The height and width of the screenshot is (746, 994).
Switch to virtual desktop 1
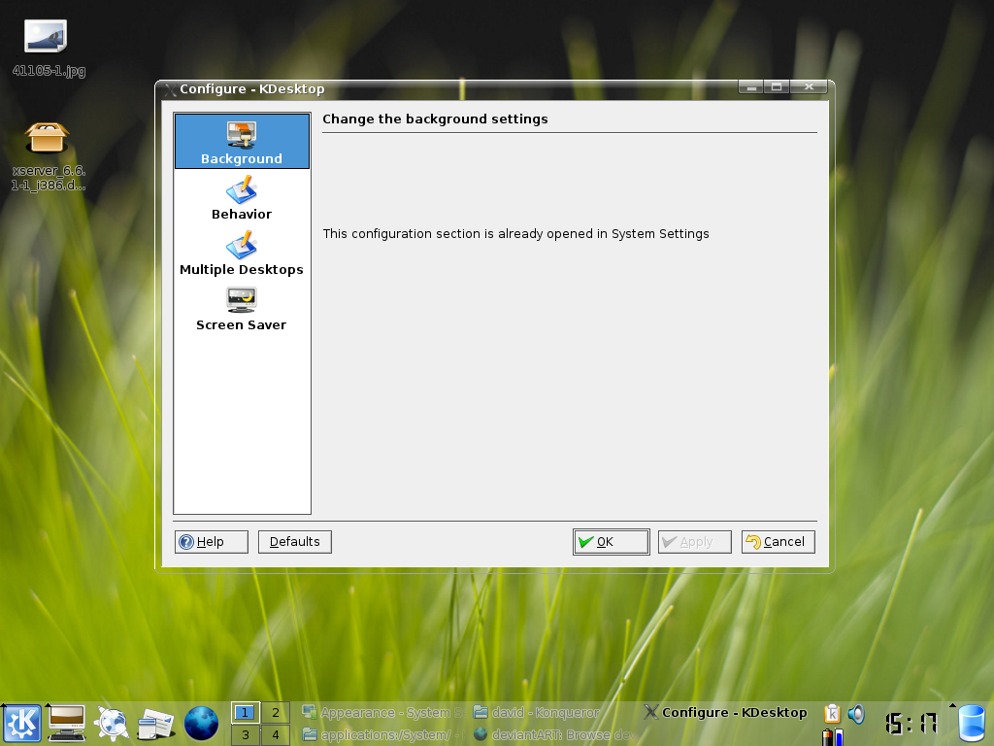(246, 712)
